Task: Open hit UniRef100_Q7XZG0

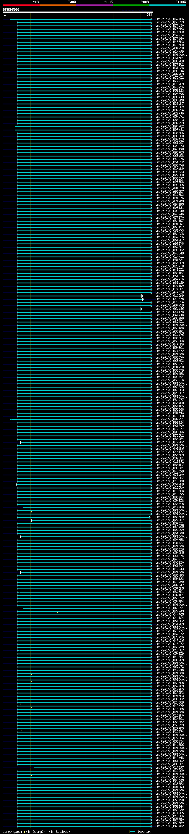Action: tap(169, 32)
